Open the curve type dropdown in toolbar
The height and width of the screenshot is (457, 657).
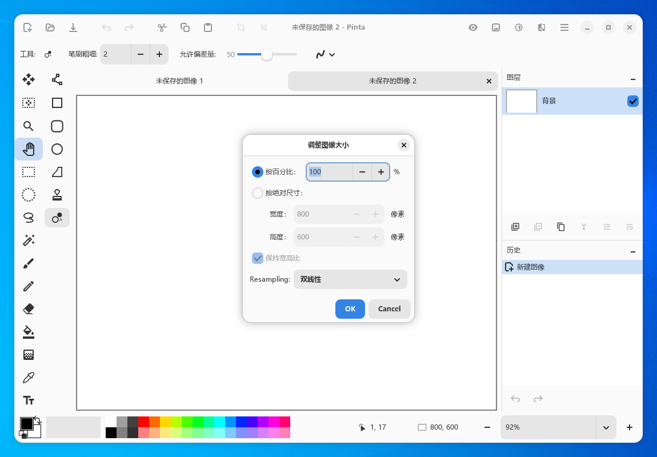click(x=326, y=54)
